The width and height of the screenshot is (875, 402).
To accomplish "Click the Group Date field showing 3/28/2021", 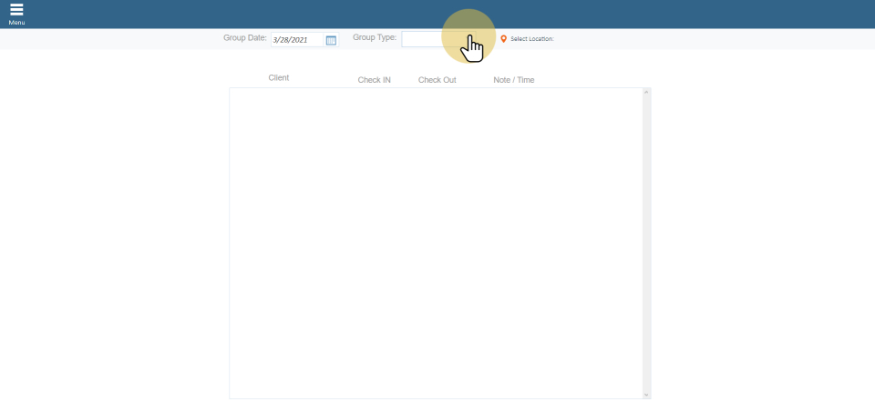I will point(297,40).
